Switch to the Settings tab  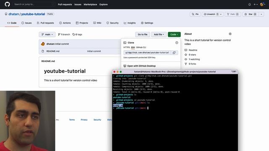click(x=147, y=23)
